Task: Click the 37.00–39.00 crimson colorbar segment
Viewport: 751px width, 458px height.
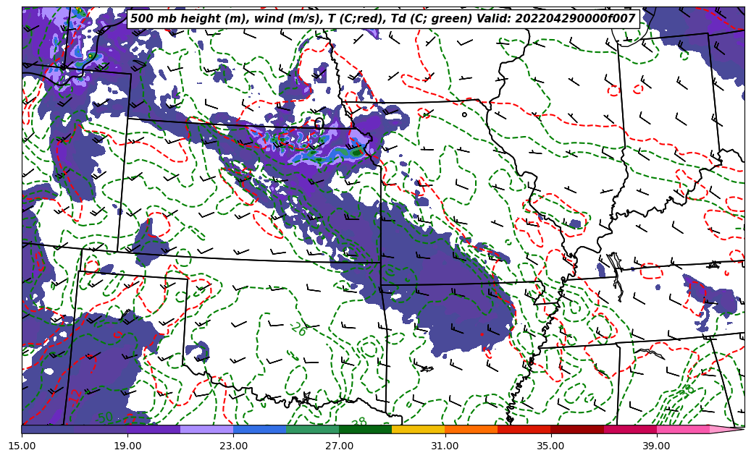Action: pyautogui.click(x=630, y=429)
